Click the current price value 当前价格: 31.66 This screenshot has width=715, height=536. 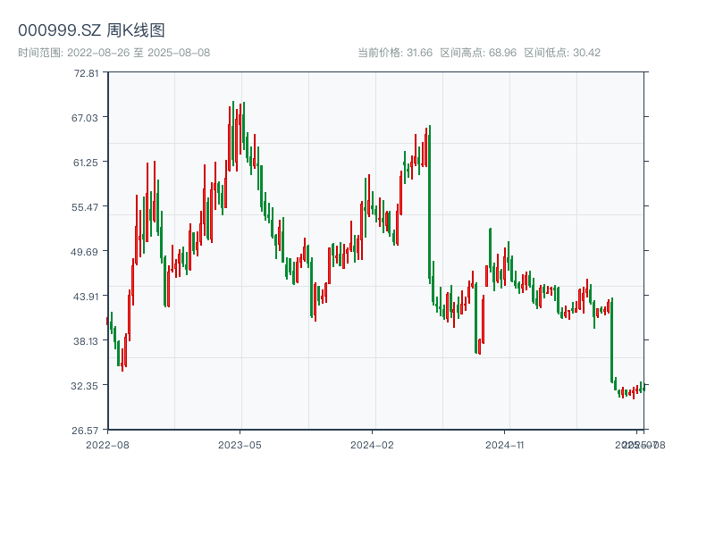[395, 53]
